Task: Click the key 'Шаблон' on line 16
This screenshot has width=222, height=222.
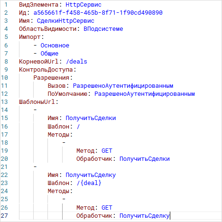Action: (x=58, y=127)
